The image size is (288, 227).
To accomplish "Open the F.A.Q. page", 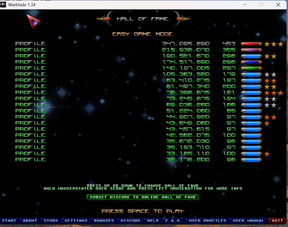I will (174, 221).
